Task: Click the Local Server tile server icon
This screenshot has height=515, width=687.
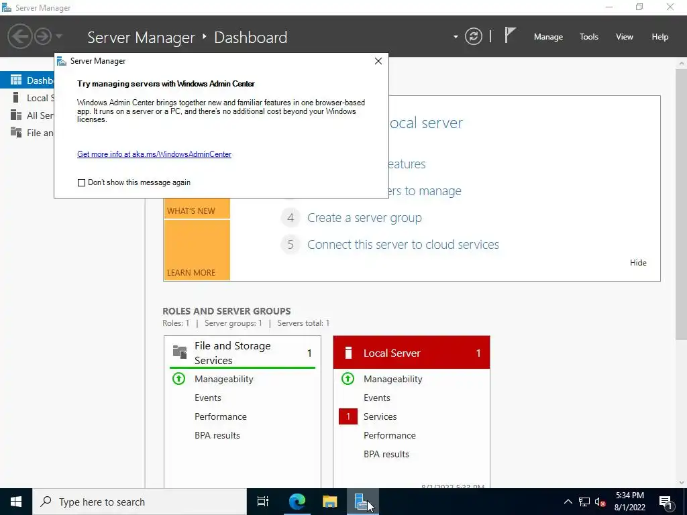Action: tap(348, 353)
